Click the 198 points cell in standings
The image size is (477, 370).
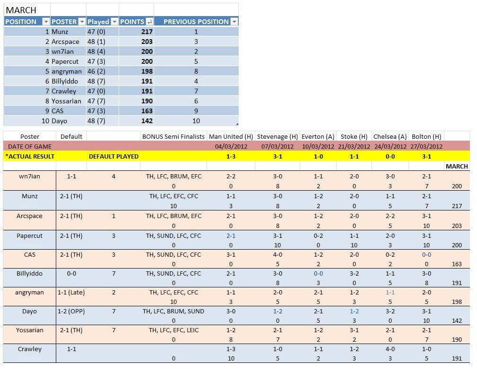coord(147,71)
